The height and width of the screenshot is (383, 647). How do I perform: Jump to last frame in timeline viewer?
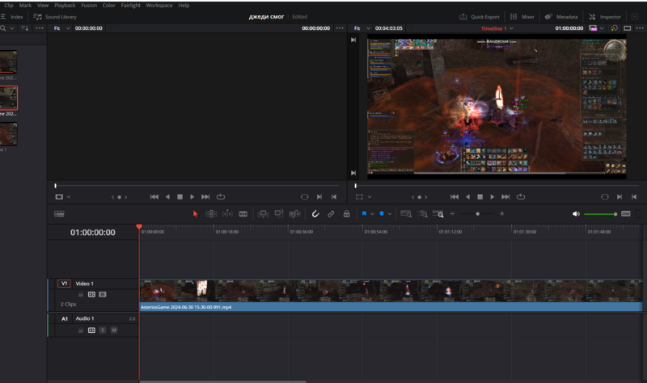(505, 197)
